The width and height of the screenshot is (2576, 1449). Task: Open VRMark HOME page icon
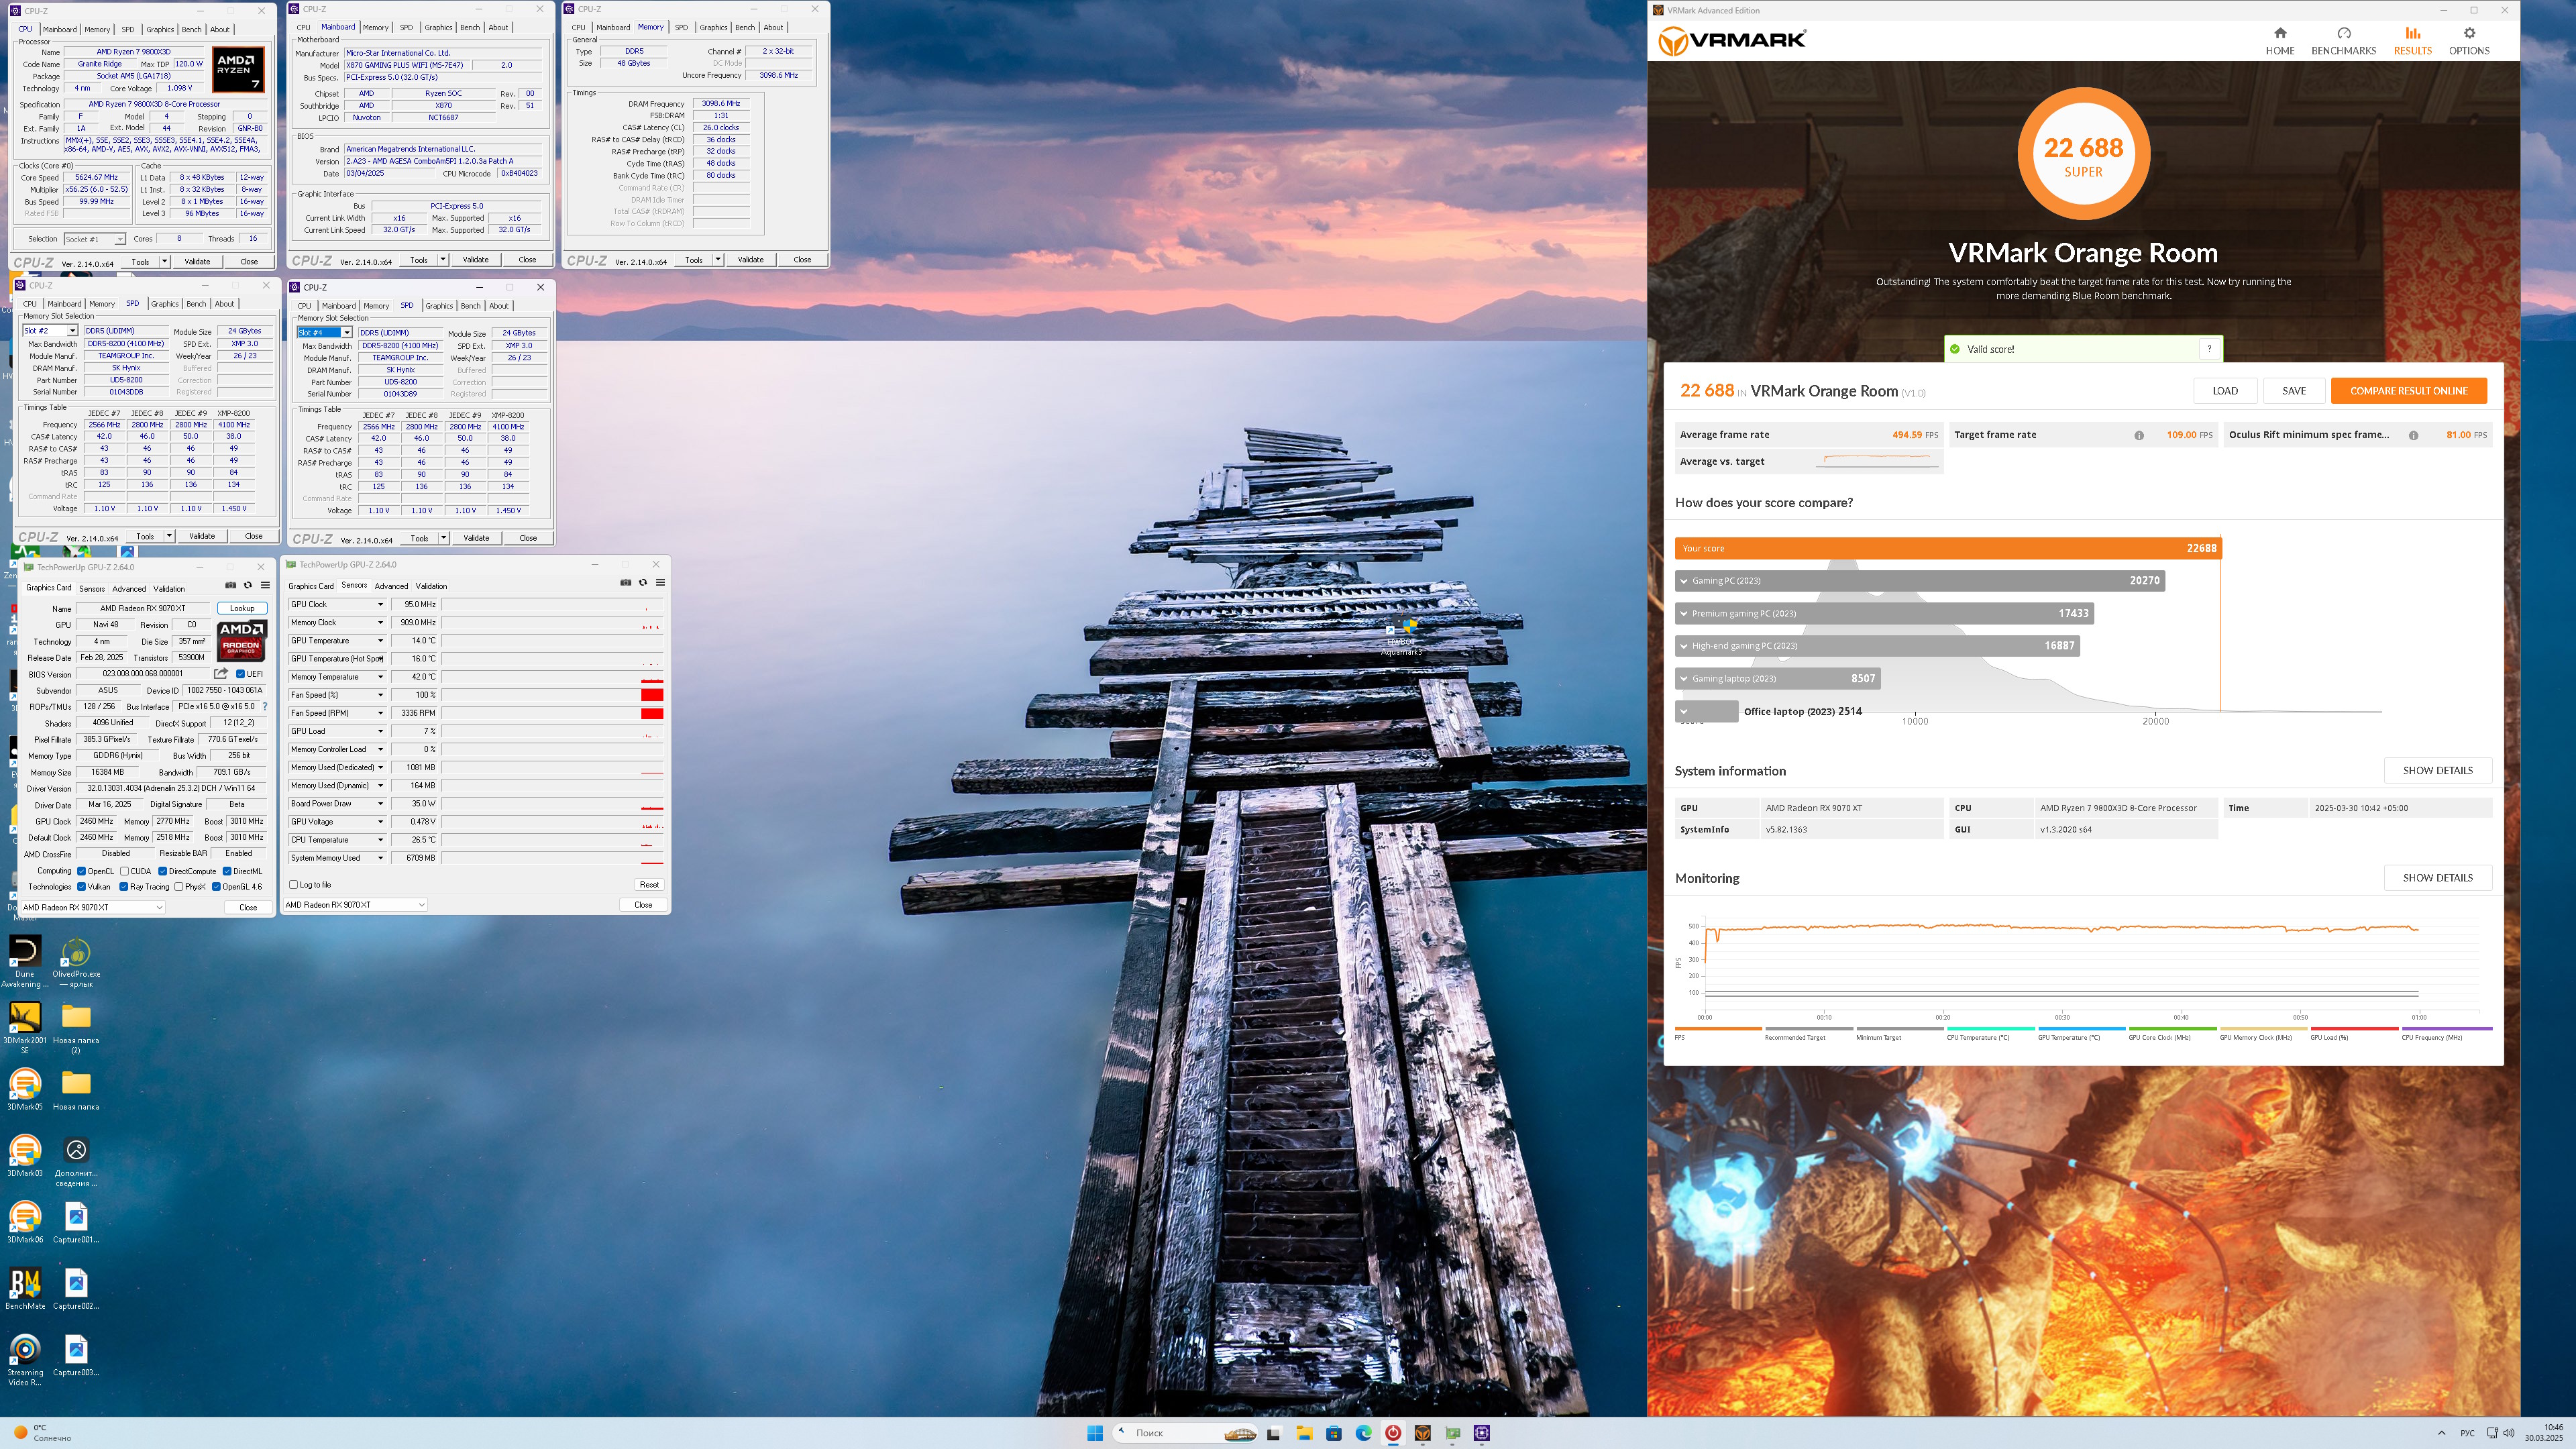[x=2279, y=33]
